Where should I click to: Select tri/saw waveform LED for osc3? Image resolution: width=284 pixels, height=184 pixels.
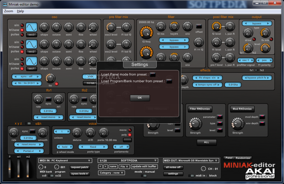pyautogui.click(x=22, y=30)
